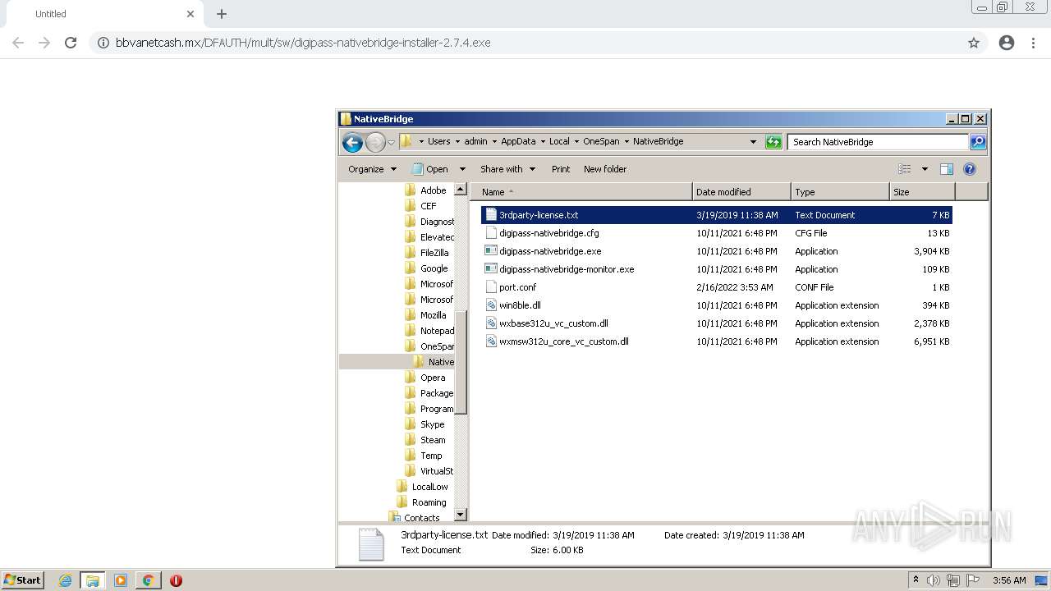The width and height of the screenshot is (1051, 591).
Task: Click the search magnifier icon
Action: coord(978,142)
